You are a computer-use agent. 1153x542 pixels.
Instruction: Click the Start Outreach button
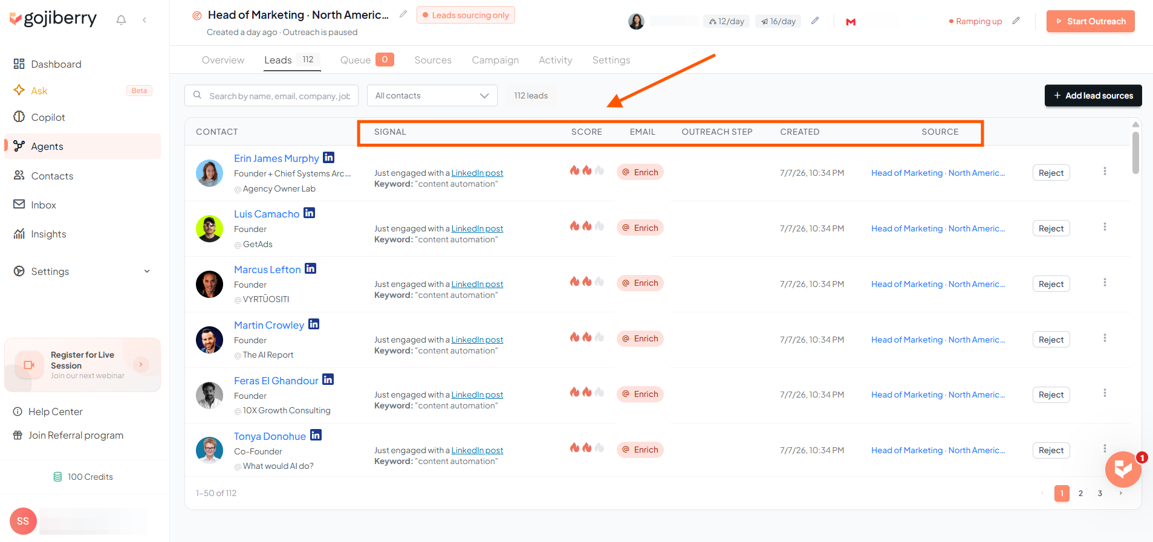tap(1090, 21)
